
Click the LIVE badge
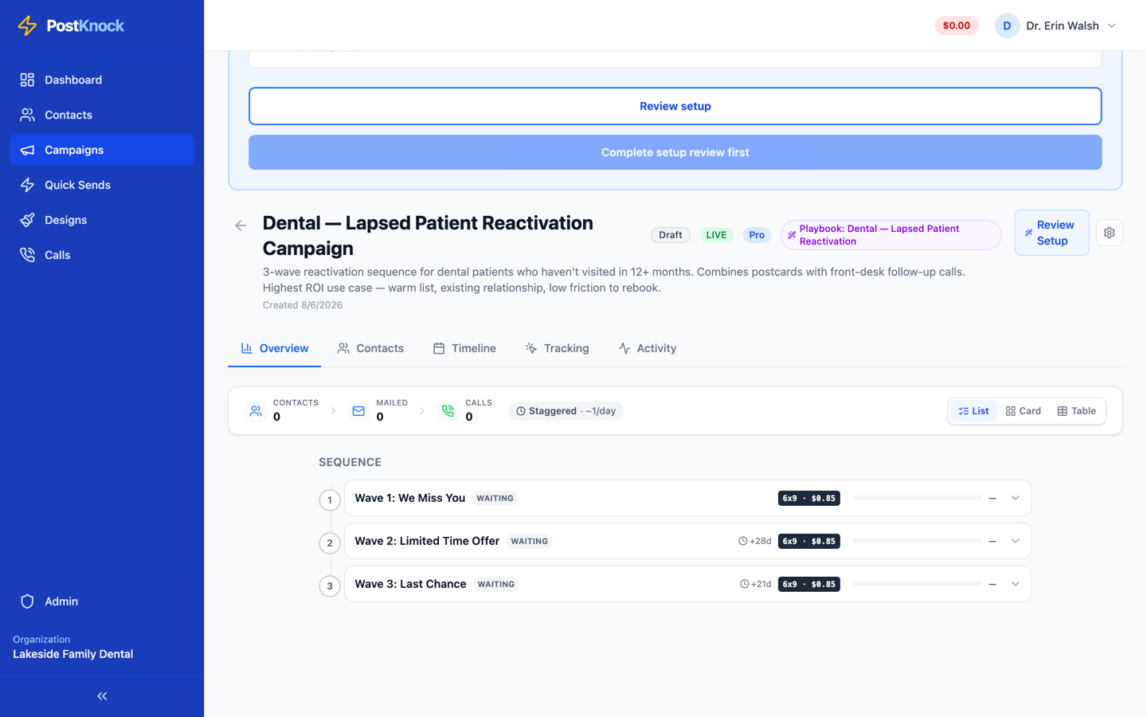click(716, 235)
